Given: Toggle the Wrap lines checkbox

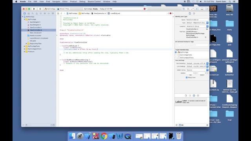Looking at the screenshot, I should (187, 78).
